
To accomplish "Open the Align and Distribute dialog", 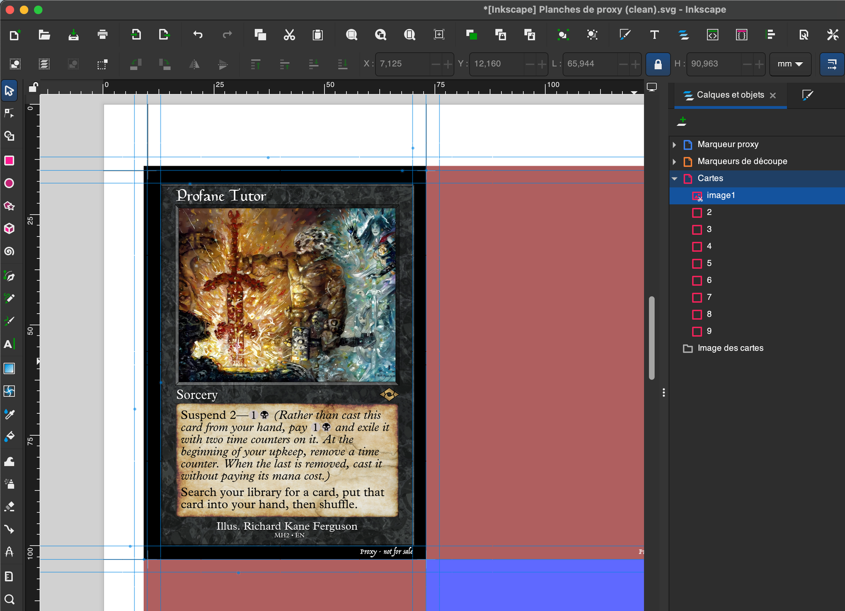I will (771, 35).
